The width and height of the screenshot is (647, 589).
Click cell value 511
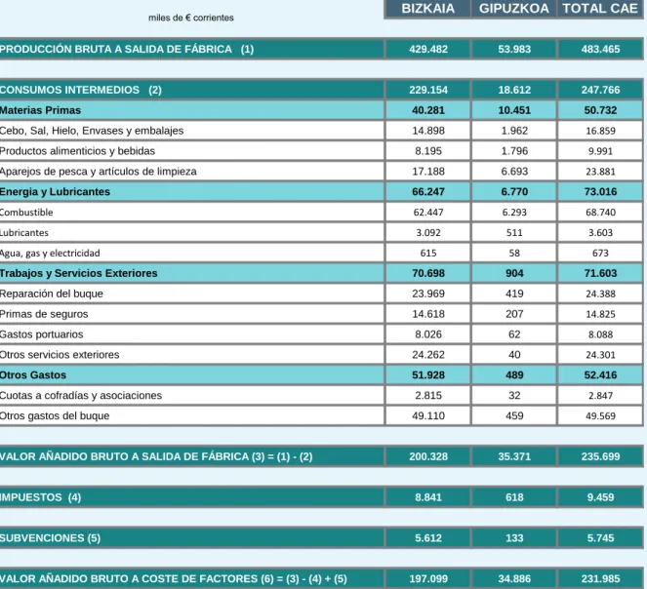click(x=514, y=233)
